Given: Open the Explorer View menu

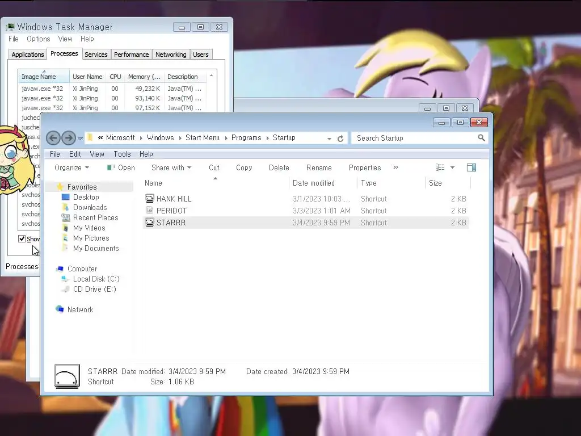Looking at the screenshot, I should coord(96,154).
